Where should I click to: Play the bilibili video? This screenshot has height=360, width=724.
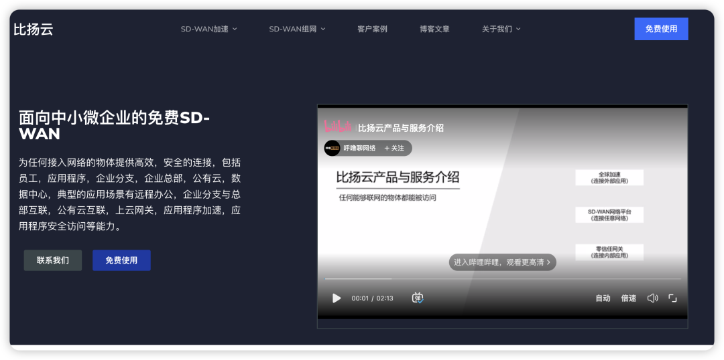pos(337,298)
